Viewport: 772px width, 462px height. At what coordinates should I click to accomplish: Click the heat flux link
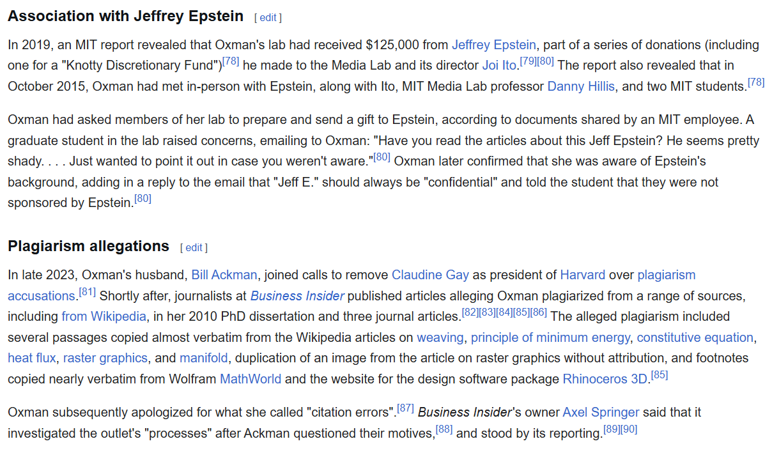point(32,358)
